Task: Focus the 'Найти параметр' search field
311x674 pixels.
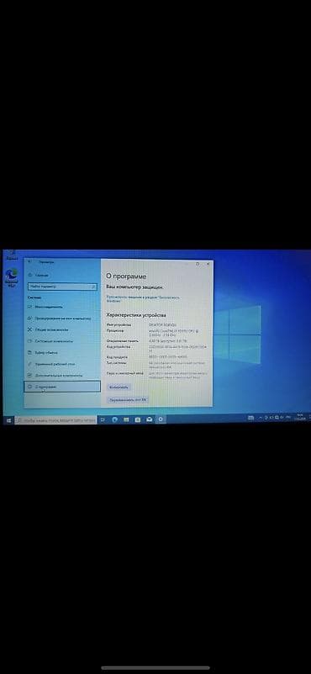Action: (x=62, y=287)
